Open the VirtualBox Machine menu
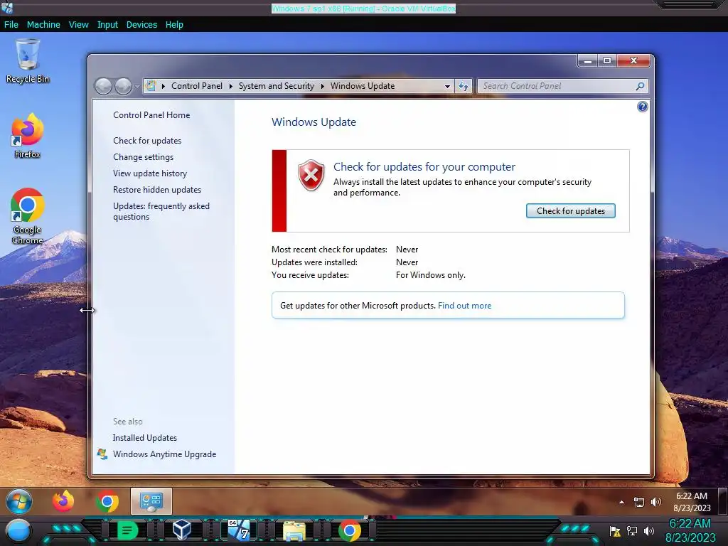The image size is (728, 546). pos(43,25)
